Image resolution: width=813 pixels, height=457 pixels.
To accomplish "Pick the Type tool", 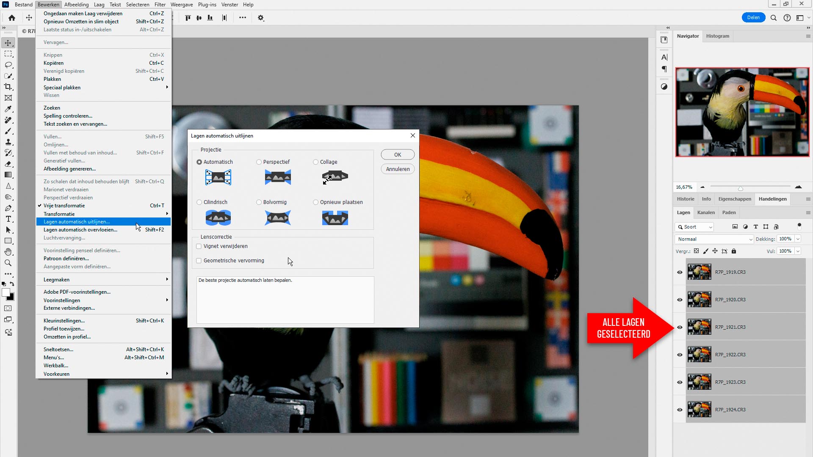I will pos(8,219).
